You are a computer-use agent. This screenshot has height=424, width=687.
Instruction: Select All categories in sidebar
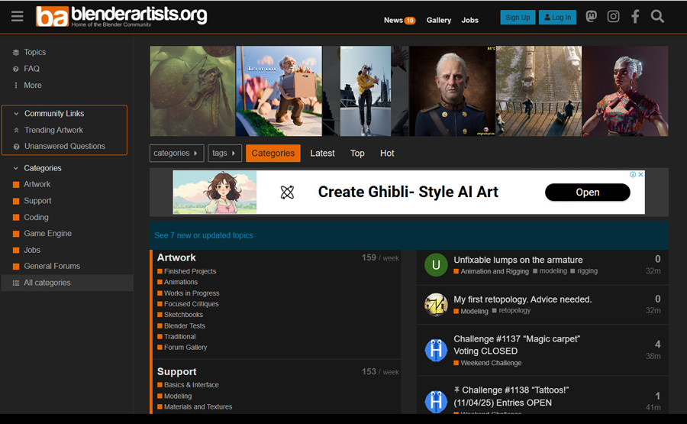(47, 283)
